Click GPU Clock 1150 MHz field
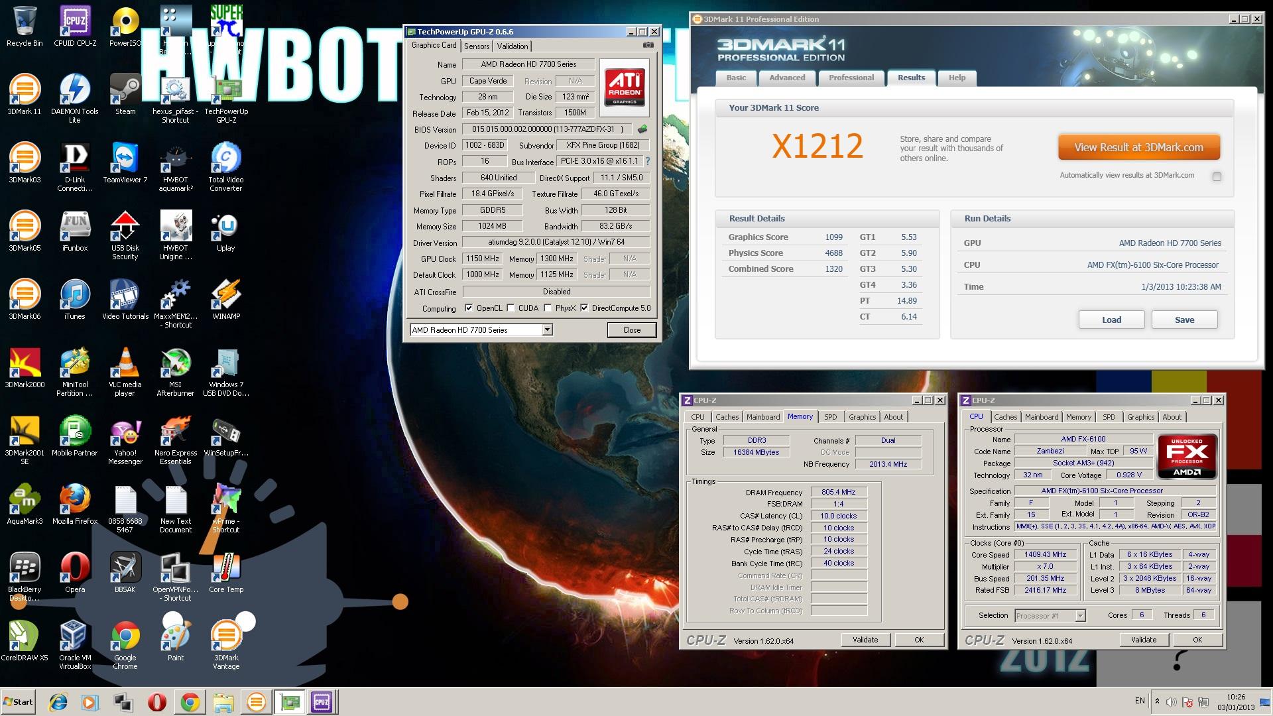1273x716 pixels. click(482, 259)
